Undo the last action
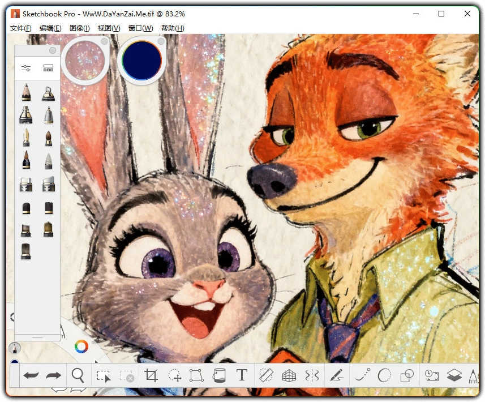Screen dimensions: 485x402 [x=31, y=375]
